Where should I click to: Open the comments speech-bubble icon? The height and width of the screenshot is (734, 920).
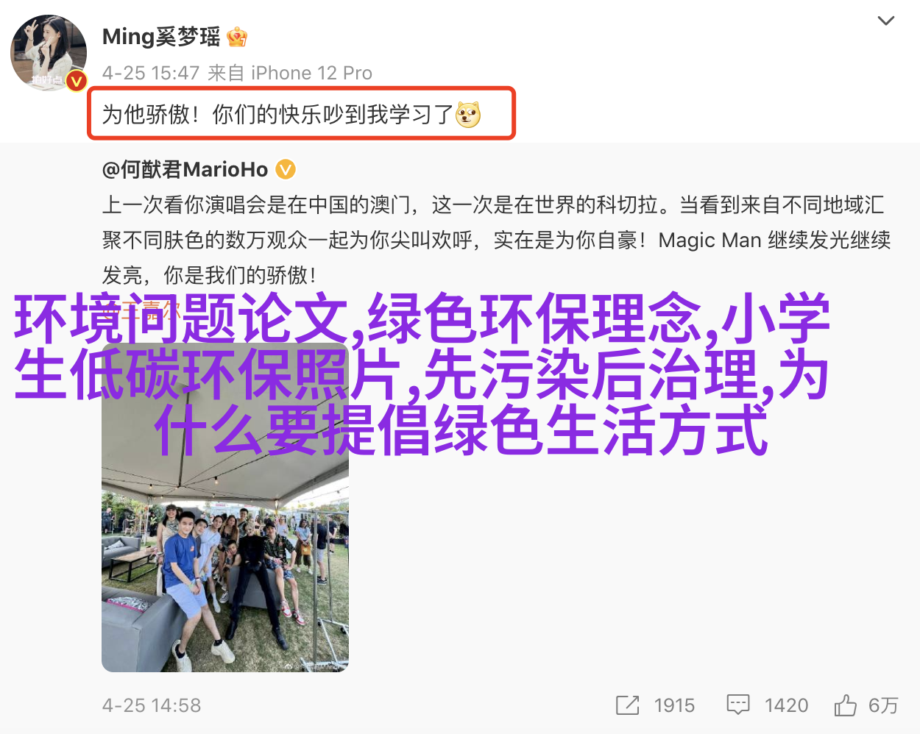pyautogui.click(x=737, y=705)
